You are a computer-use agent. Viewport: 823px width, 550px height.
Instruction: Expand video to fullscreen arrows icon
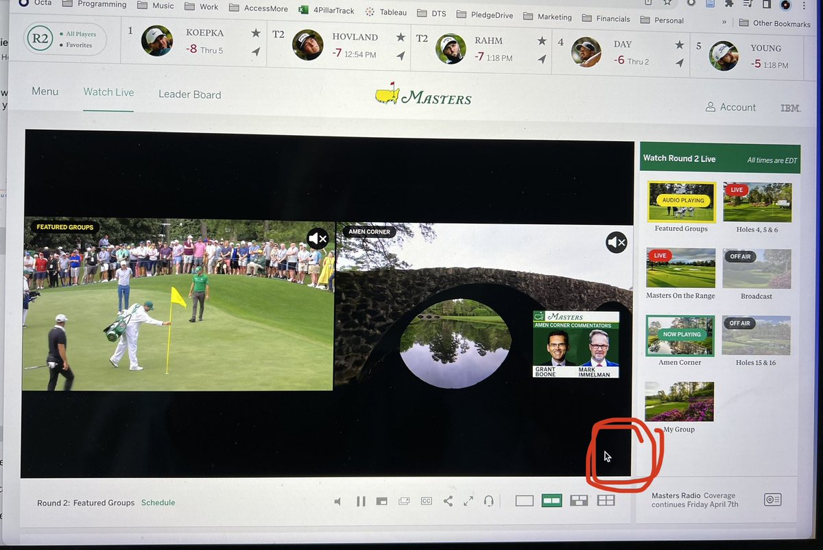click(468, 501)
